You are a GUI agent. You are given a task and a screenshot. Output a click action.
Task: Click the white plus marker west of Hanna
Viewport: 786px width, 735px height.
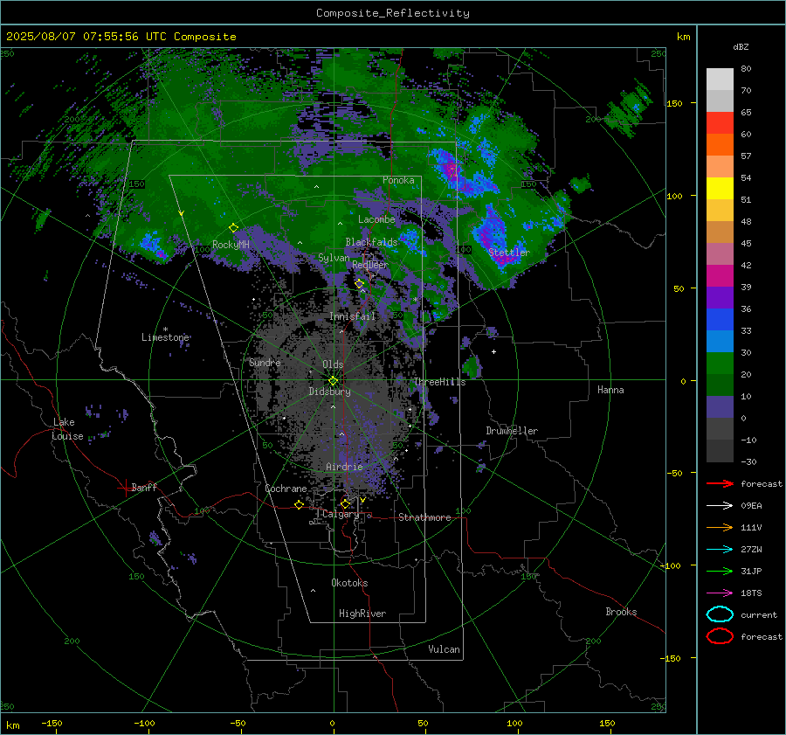coord(493,351)
